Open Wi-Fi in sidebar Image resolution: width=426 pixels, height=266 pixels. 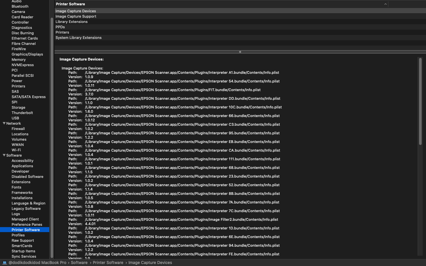pyautogui.click(x=16, y=150)
